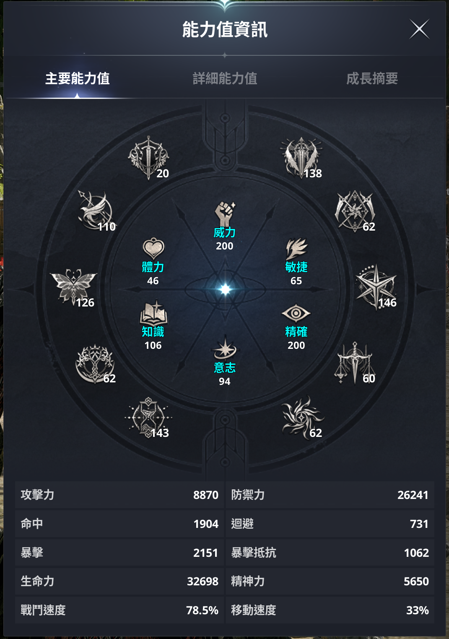Select the 主要能力值 tab

(x=78, y=78)
